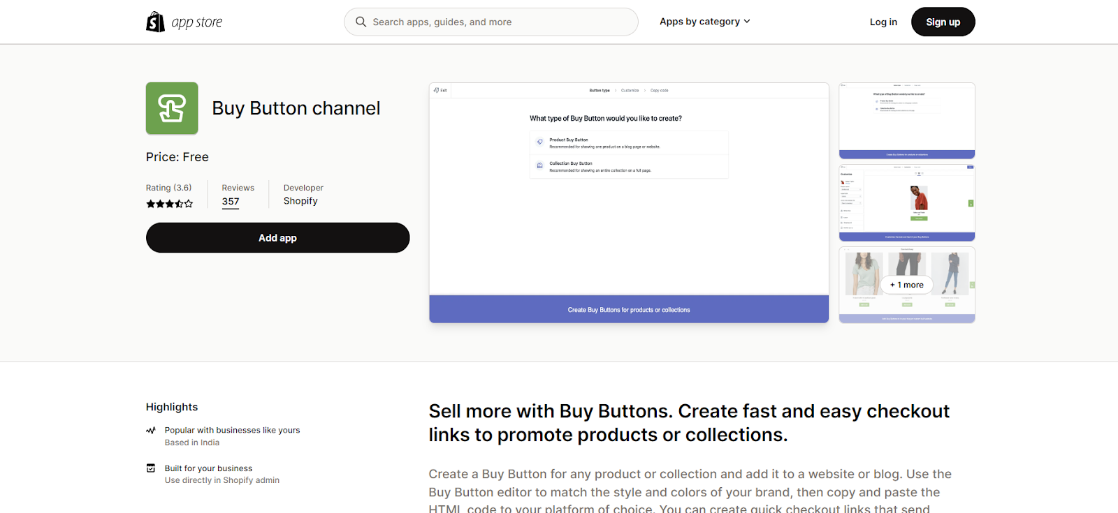Click the Shopify bag logo icon
The height and width of the screenshot is (513, 1118).
tap(155, 22)
